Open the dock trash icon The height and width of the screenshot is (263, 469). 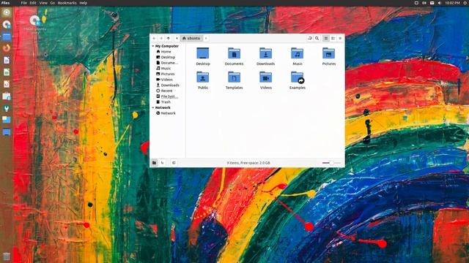(x=7, y=256)
